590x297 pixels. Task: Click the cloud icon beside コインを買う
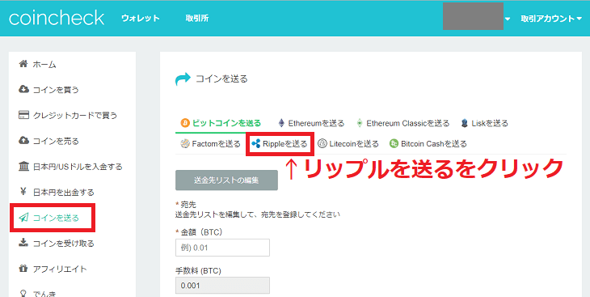[x=23, y=89]
